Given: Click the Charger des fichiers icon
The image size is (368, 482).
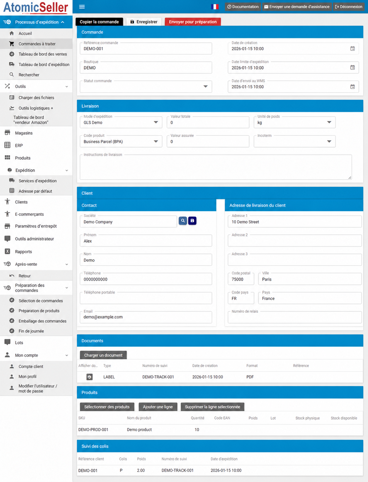Looking at the screenshot, I should (12, 97).
